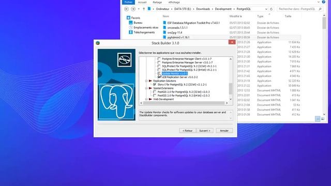This screenshot has width=331, height=186.
Task: Switch Explorer to details view icon
Action: (x=318, y=119)
